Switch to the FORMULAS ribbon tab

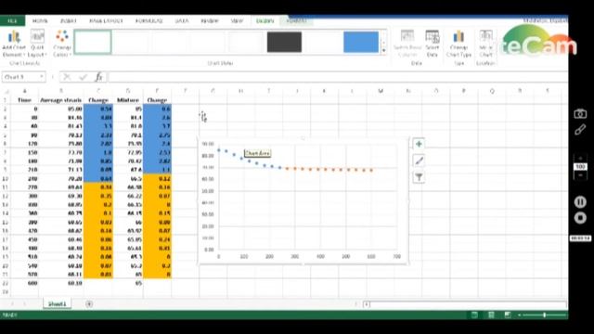148,20
